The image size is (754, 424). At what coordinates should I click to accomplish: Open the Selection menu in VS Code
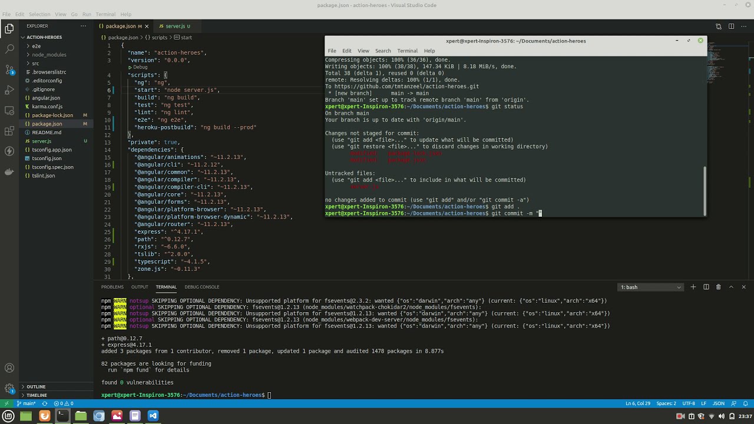pos(39,14)
